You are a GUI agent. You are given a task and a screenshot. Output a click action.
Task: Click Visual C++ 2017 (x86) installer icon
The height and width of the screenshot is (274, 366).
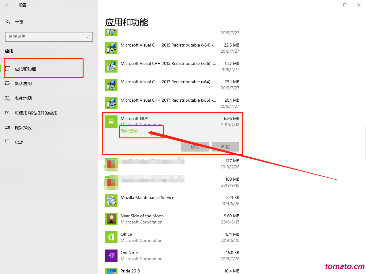(111, 103)
